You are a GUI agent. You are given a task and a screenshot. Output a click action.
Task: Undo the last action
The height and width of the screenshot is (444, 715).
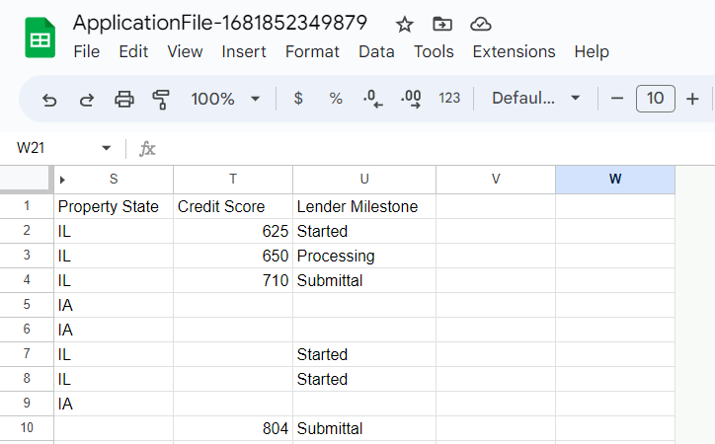(49, 99)
